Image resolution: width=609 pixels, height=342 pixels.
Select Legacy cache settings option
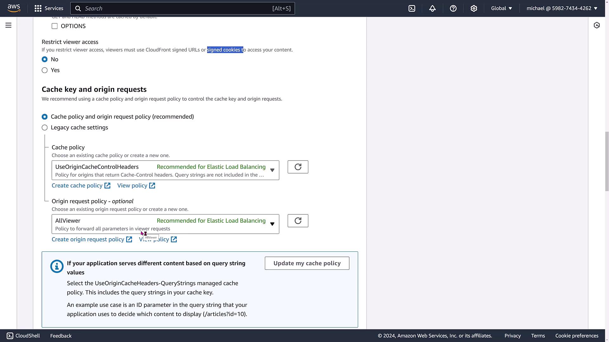(45, 128)
